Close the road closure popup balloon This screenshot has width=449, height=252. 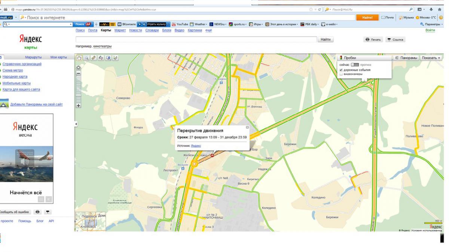(x=247, y=127)
